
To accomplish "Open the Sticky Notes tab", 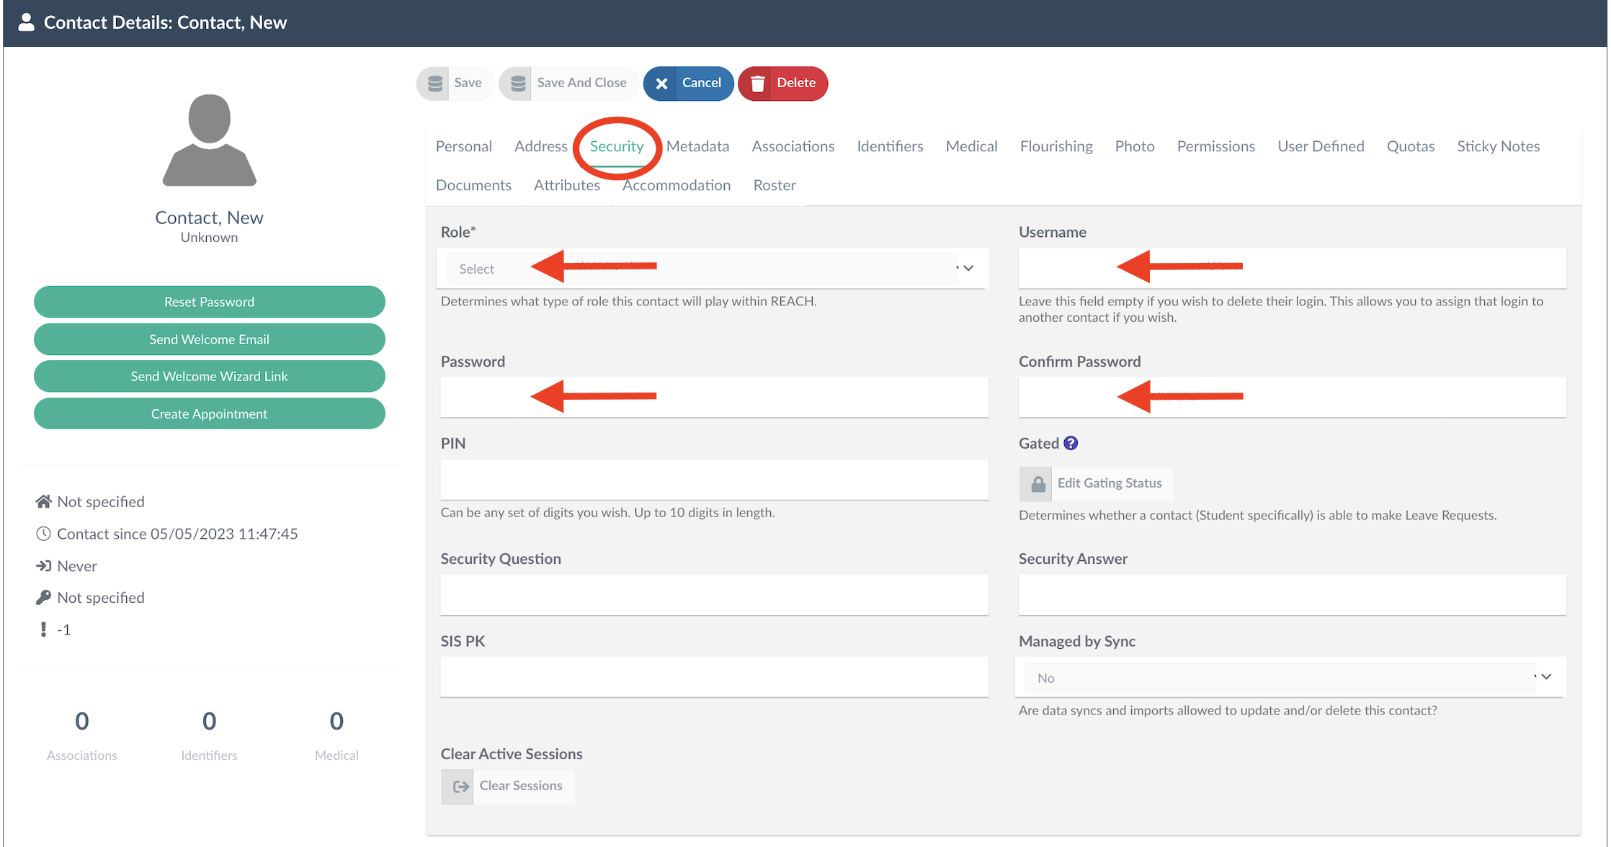I will 1498,146.
